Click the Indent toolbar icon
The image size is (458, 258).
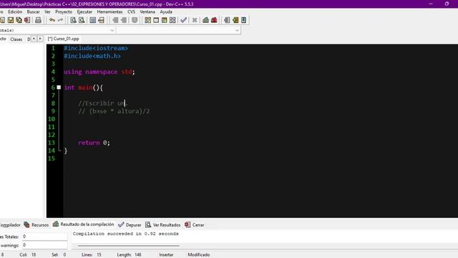point(115,20)
